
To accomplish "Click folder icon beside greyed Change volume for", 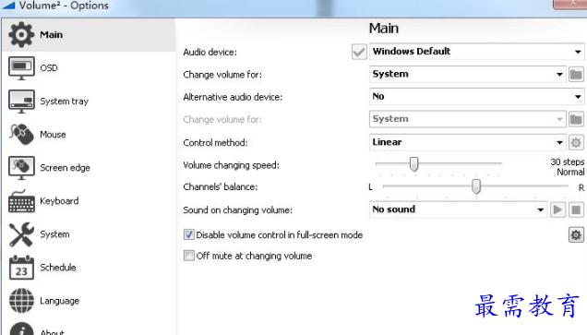I will pos(576,119).
